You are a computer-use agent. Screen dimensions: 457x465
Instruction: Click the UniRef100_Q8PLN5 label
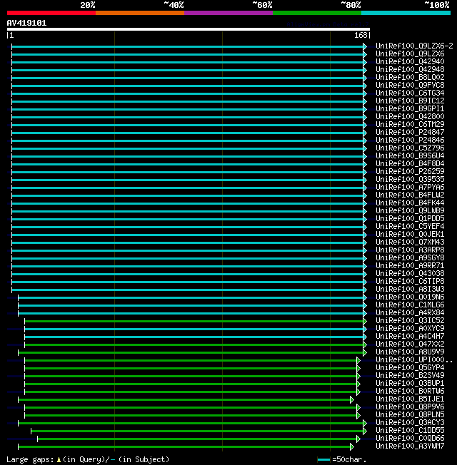point(410,415)
